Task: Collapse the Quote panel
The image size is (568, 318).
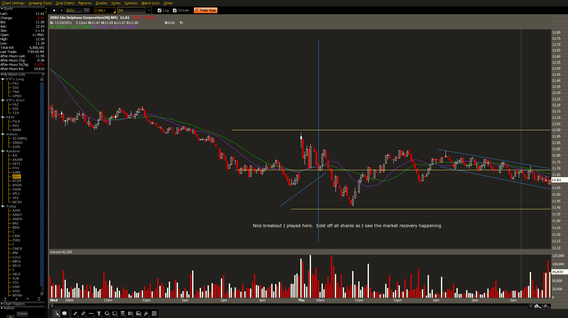Action: point(2,8)
